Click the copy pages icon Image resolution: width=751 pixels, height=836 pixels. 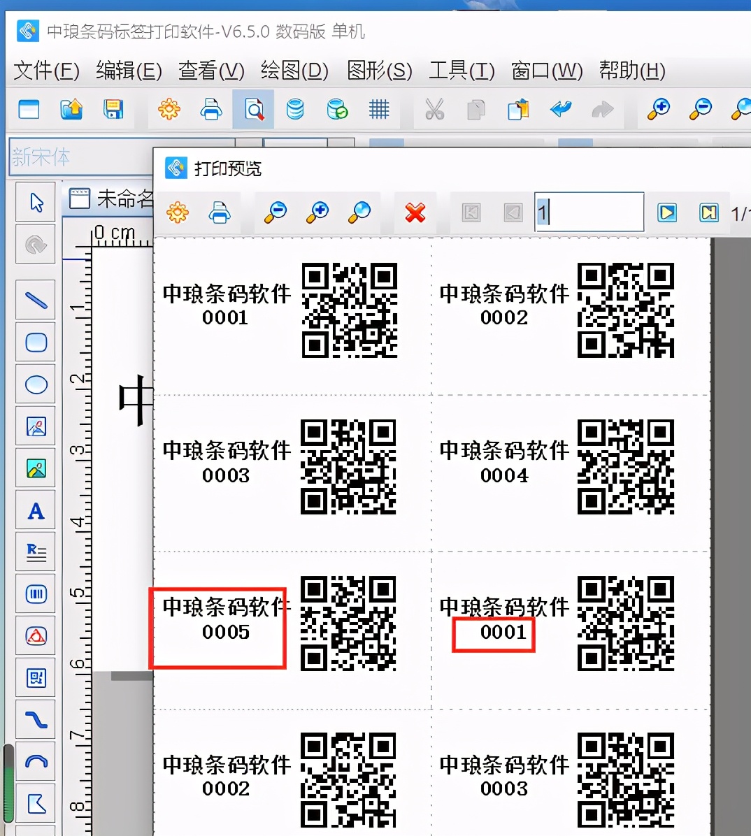[x=475, y=109]
